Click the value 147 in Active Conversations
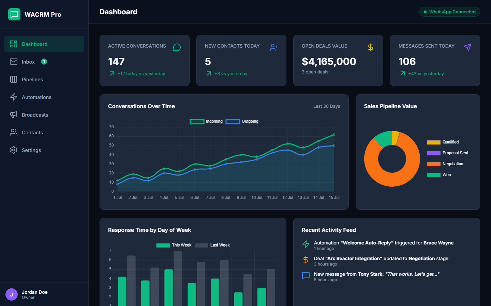Viewport: 491px width, 306px height. tap(116, 62)
